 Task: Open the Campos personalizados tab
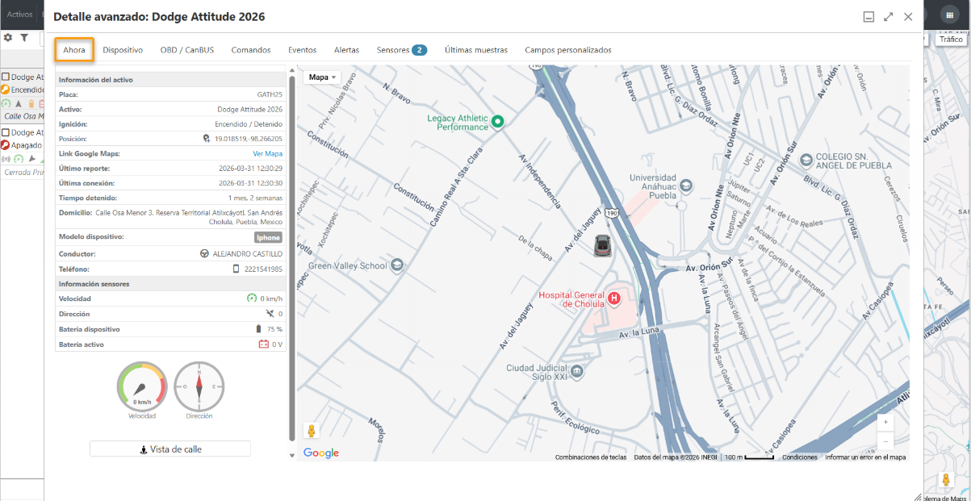coord(568,50)
